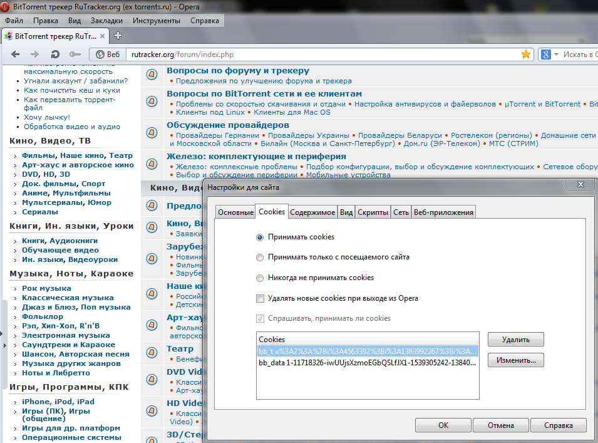This screenshot has width=598, height=443.
Task: Open Хочу лычку! sidebar link
Action: pyautogui.click(x=47, y=118)
